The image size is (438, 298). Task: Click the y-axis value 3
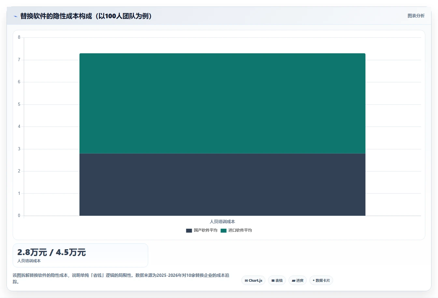click(19, 149)
